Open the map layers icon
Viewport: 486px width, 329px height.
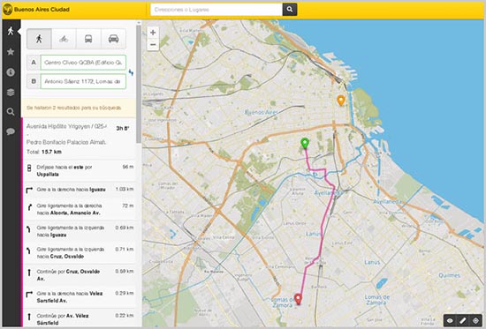pyautogui.click(x=11, y=93)
